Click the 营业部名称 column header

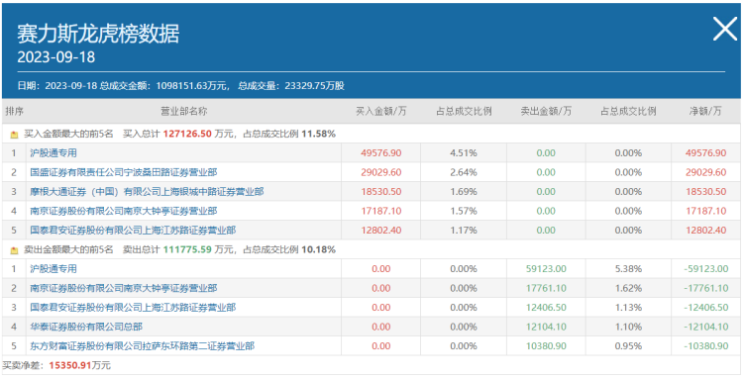pos(184,112)
